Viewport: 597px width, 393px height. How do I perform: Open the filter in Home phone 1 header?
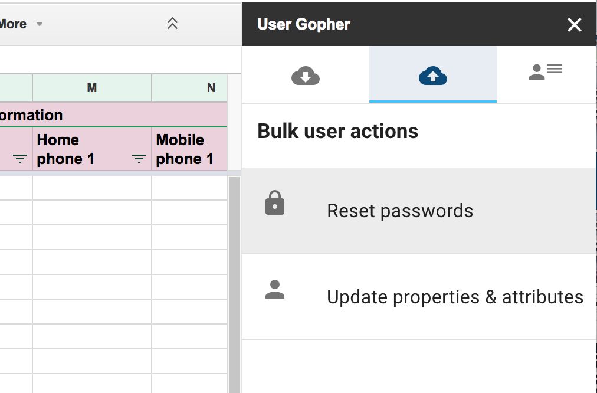point(139,159)
